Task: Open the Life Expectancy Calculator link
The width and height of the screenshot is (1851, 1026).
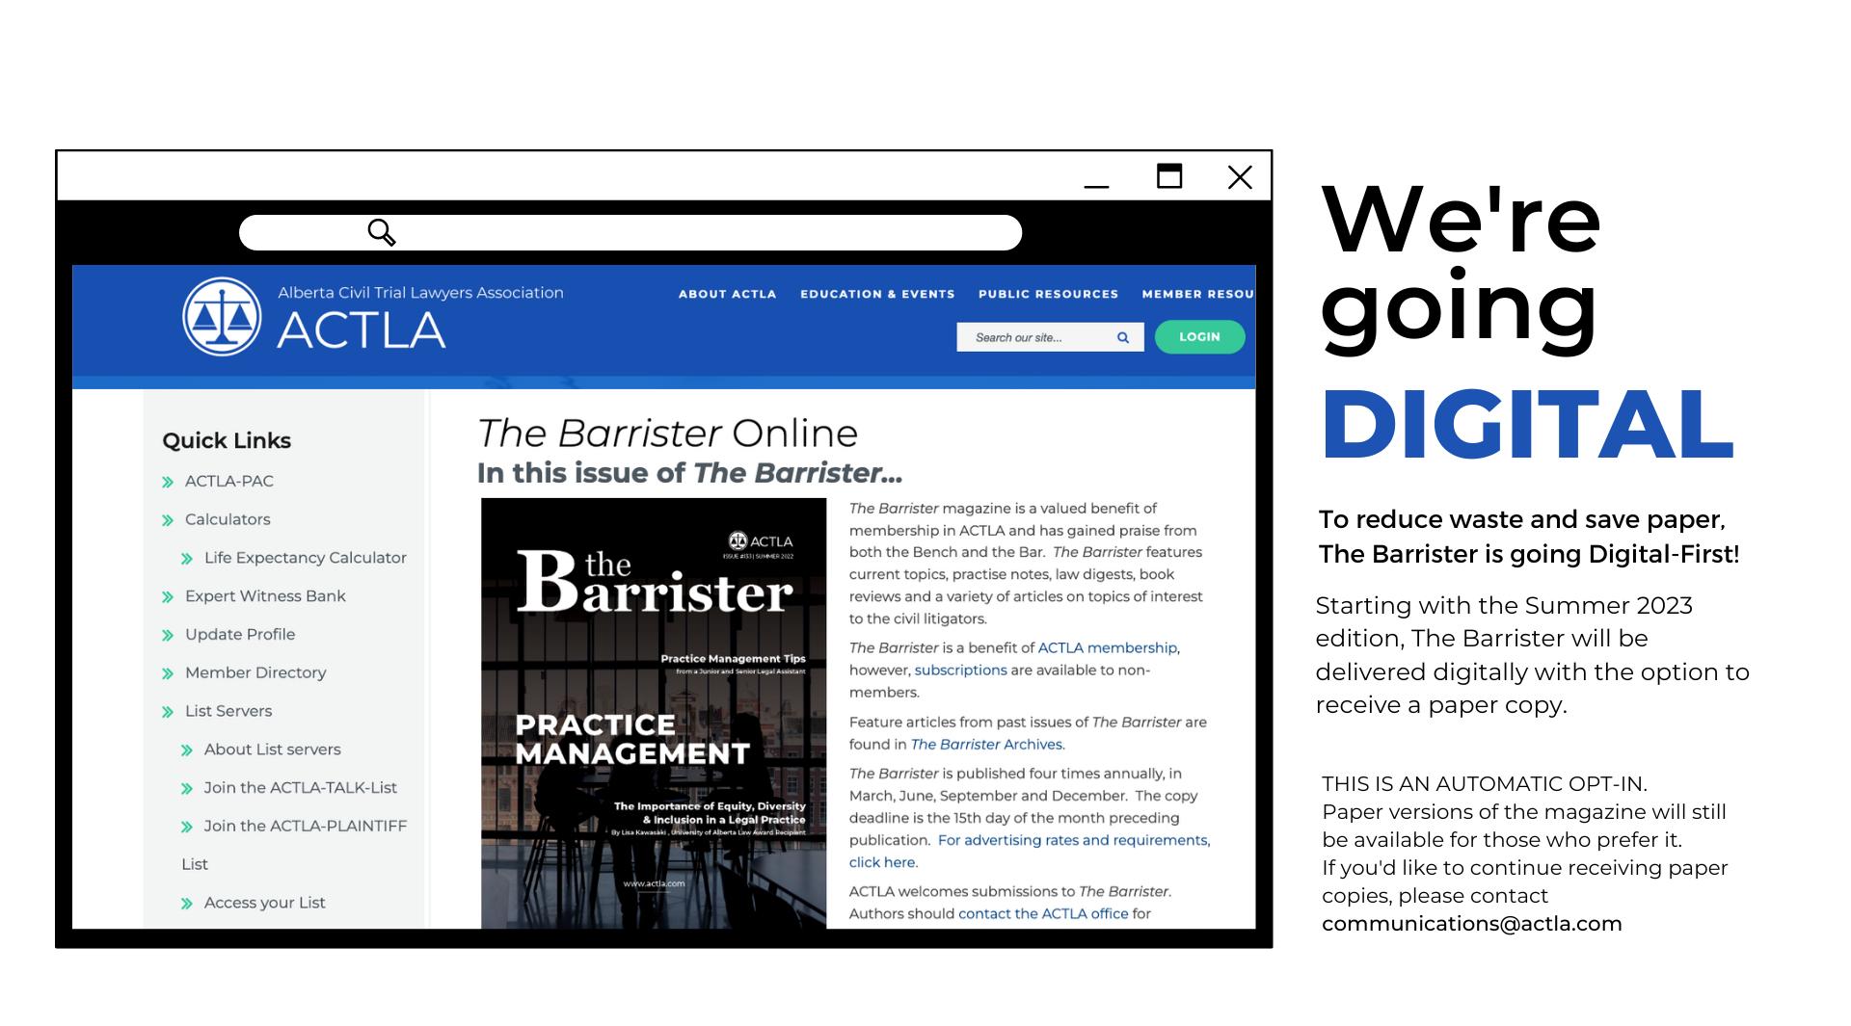Action: 306,558
